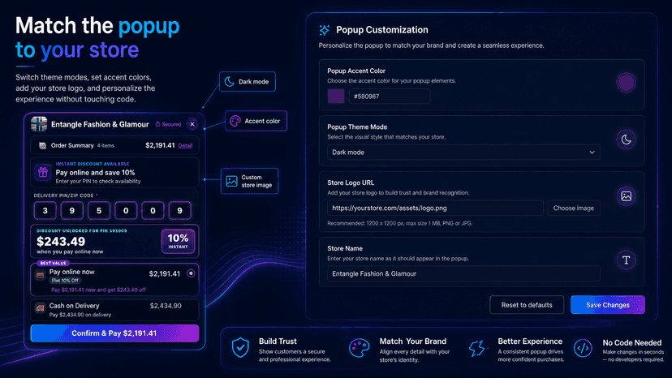Click the lightning icon beside Better Experience
The height and width of the screenshot is (378, 672).
[x=476, y=348]
